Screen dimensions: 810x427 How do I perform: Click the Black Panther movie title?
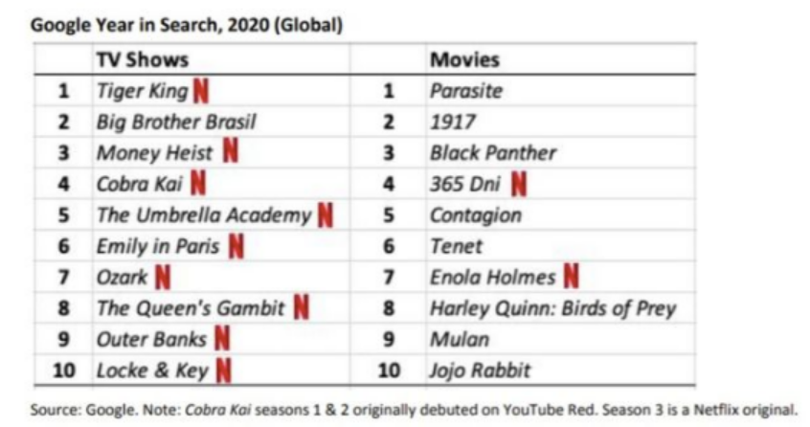tap(493, 152)
